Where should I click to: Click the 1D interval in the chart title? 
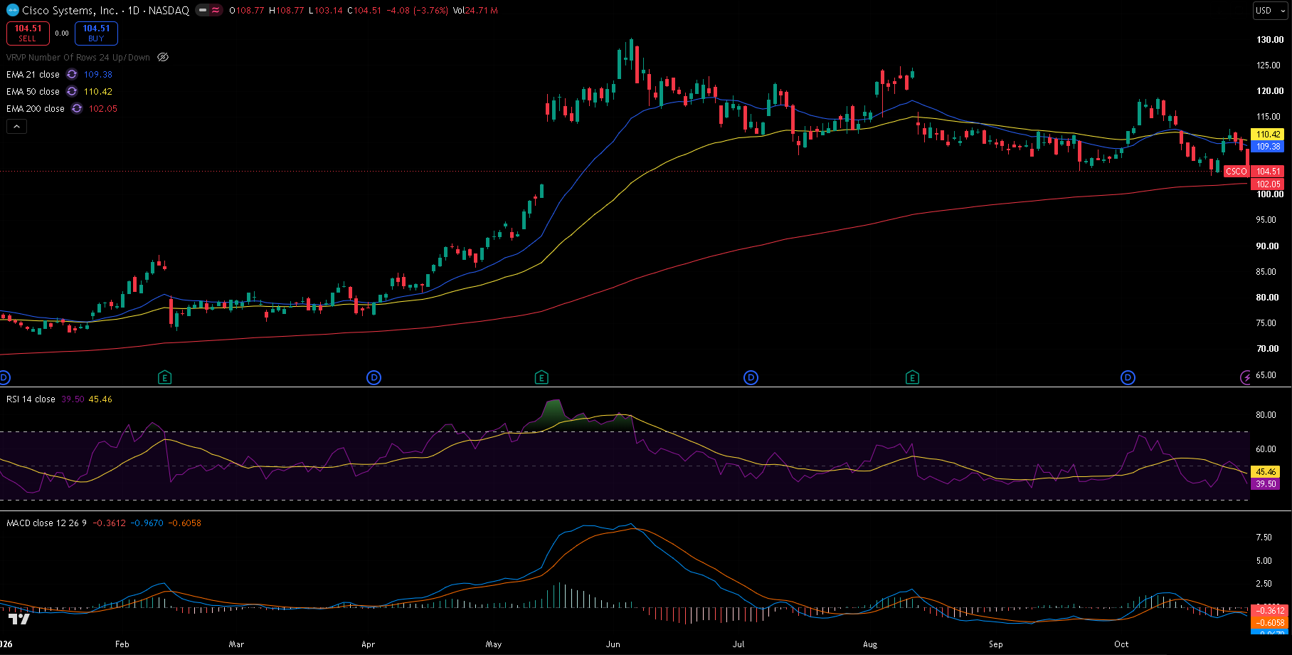(x=134, y=11)
